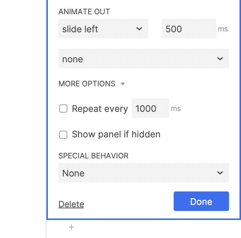This screenshot has width=241, height=238.
Task: Click the 500 ms duration field
Action: pos(189,29)
